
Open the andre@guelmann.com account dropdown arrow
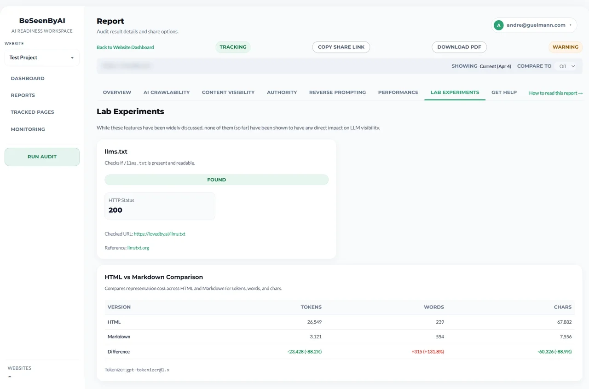[571, 25]
